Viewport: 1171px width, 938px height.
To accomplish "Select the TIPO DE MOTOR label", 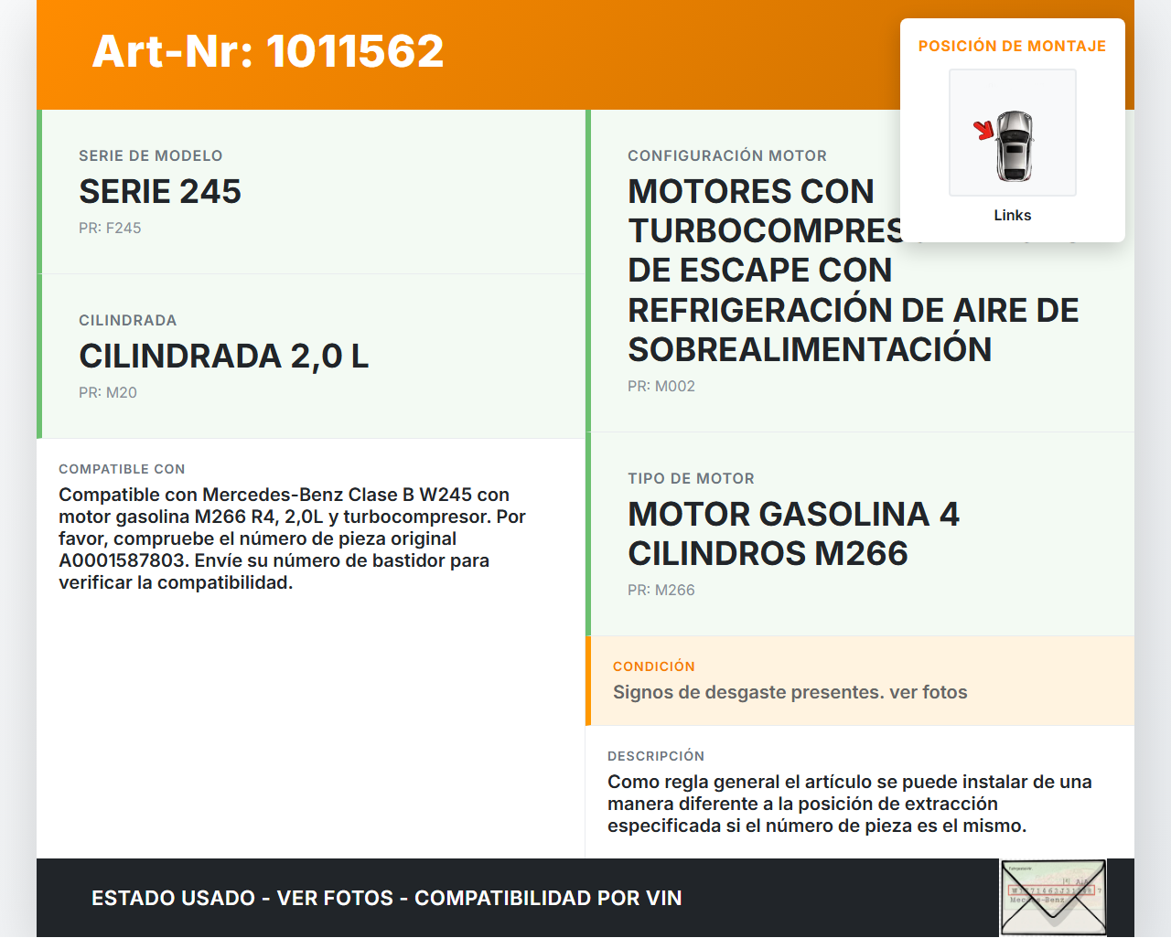I will pos(692,478).
